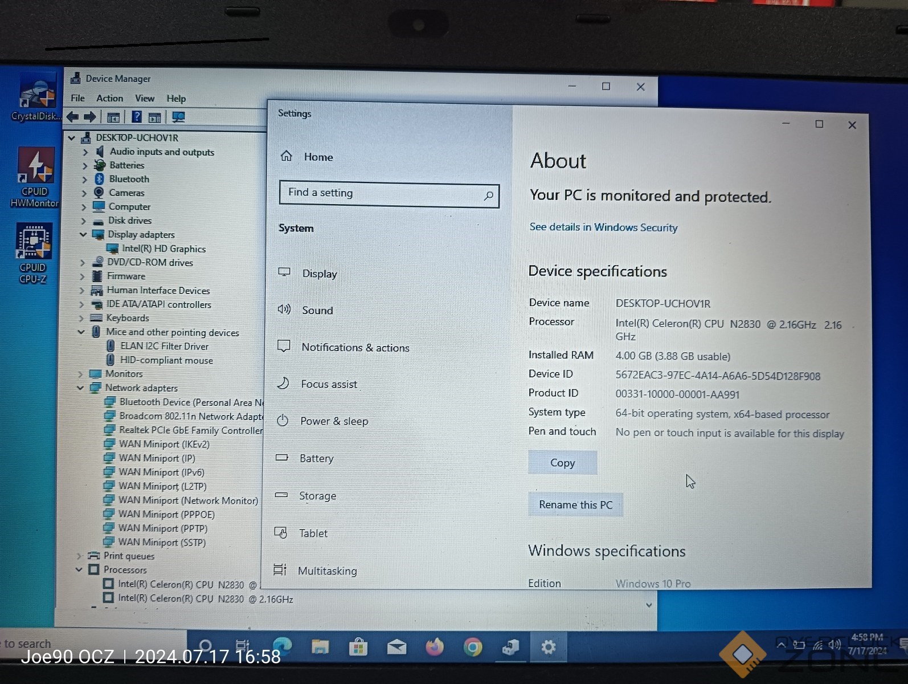The height and width of the screenshot is (684, 908).
Task: Collapse the DESKTOP-UCHOV1R root node
Action: (x=72, y=138)
